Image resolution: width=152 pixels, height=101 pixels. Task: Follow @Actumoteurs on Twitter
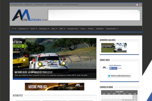119,75
